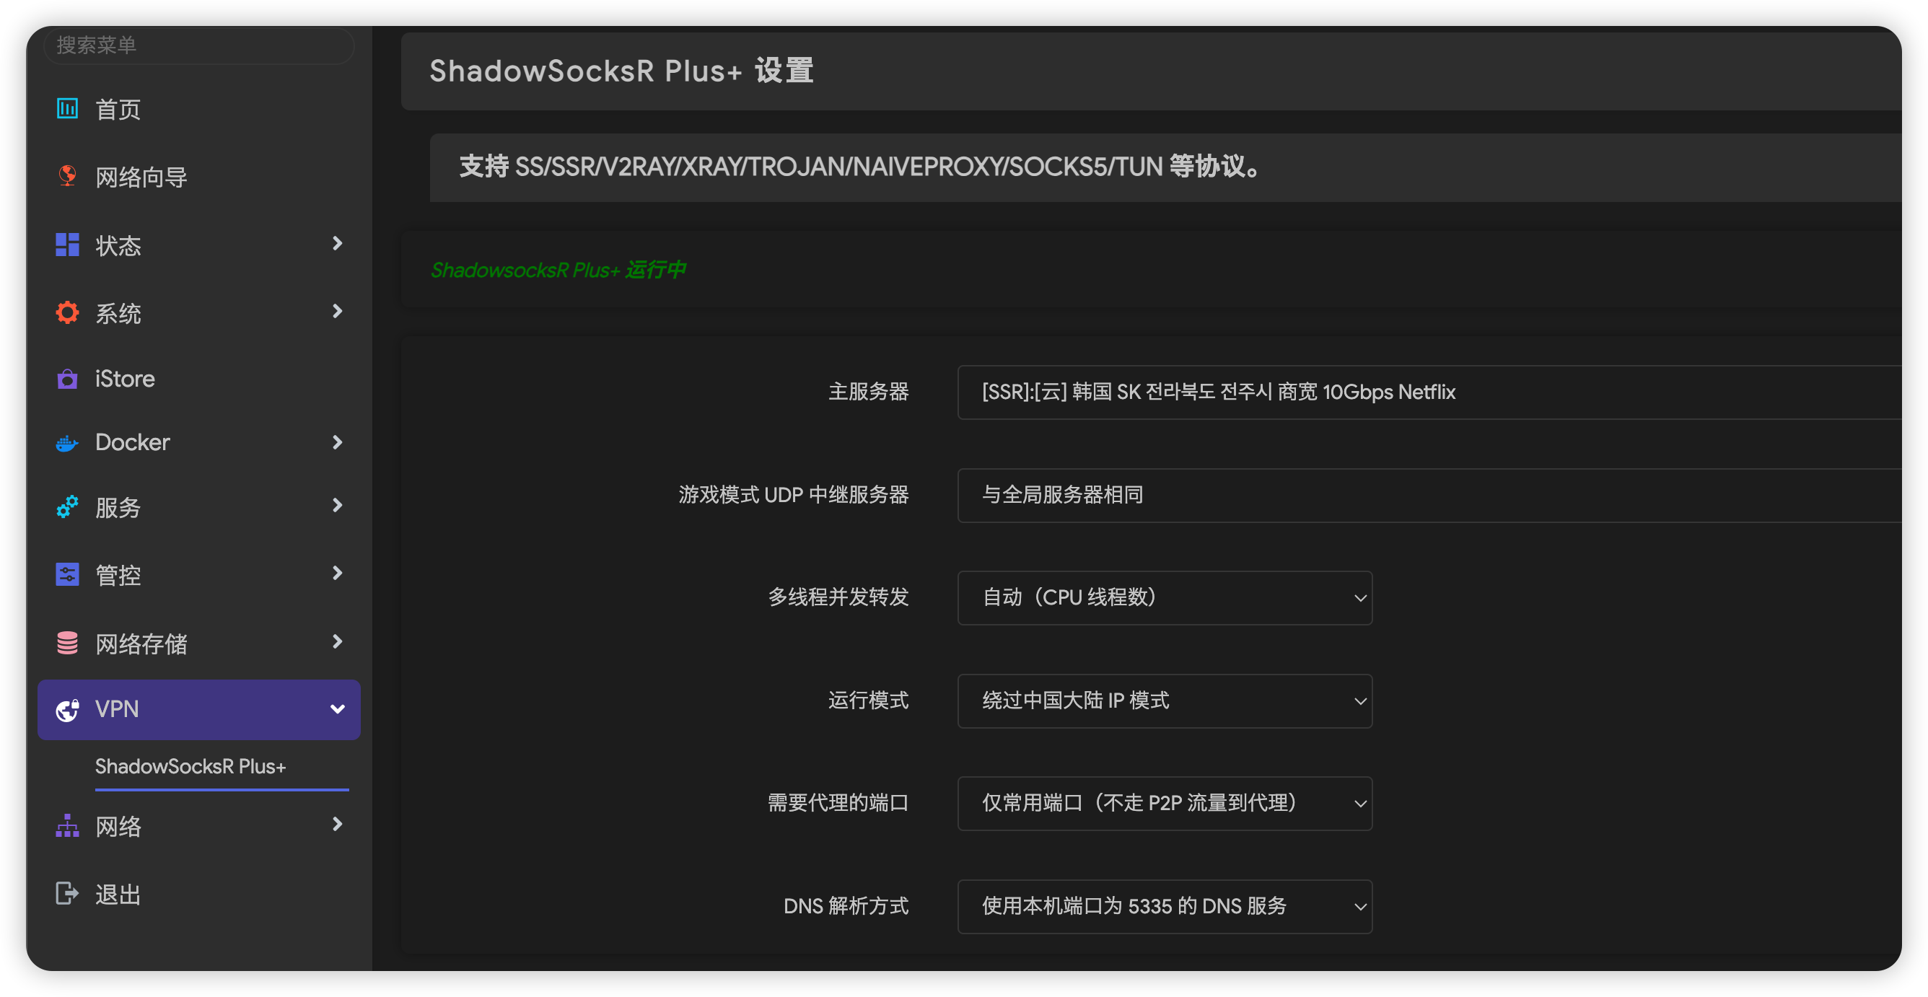Open 网络向导 menu item
Screen dimensions: 1928x997
(199, 177)
